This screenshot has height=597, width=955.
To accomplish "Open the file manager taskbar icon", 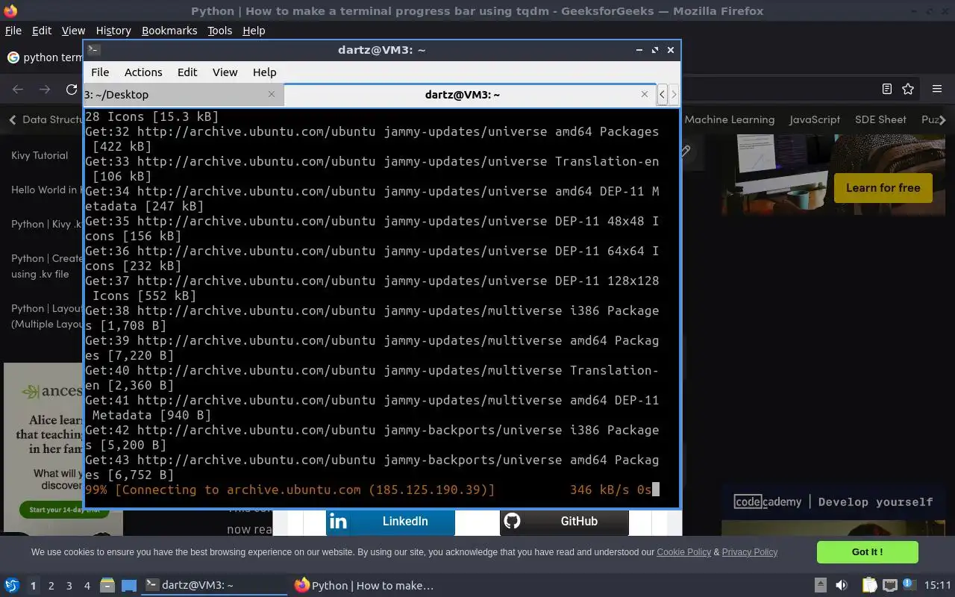I will (107, 585).
